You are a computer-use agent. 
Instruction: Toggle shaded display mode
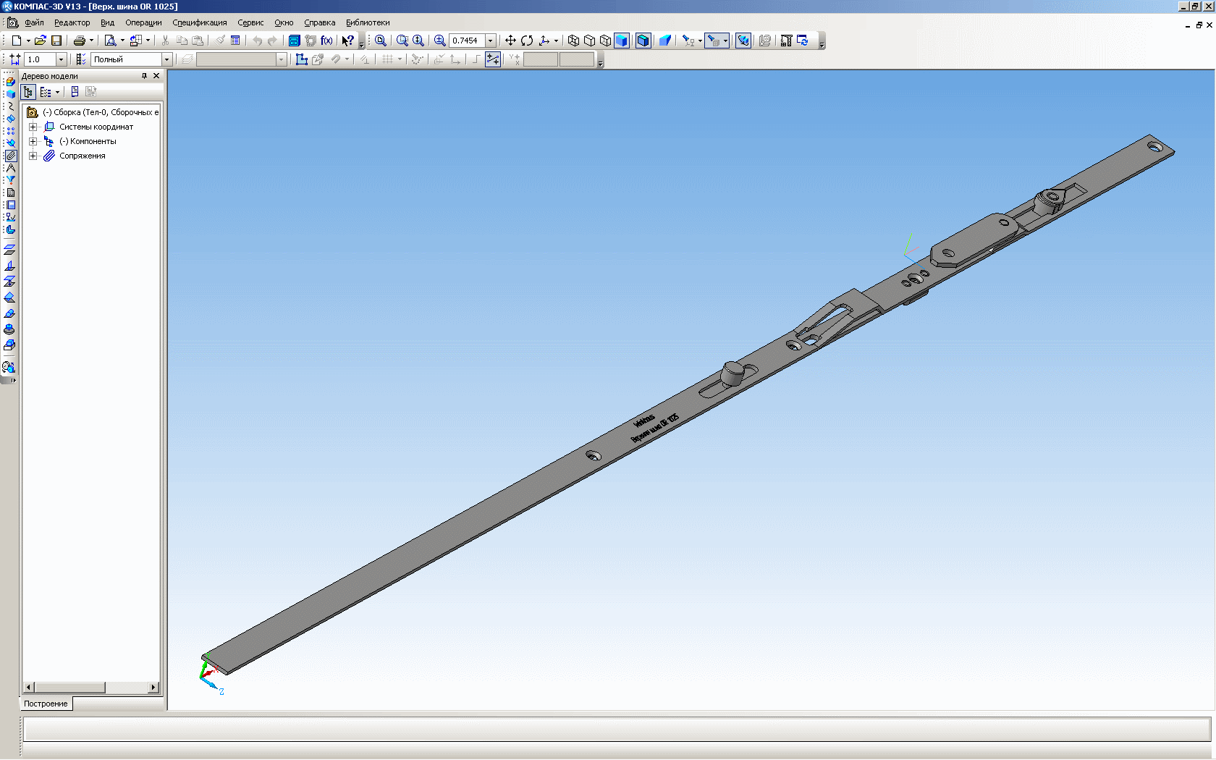[x=622, y=41]
